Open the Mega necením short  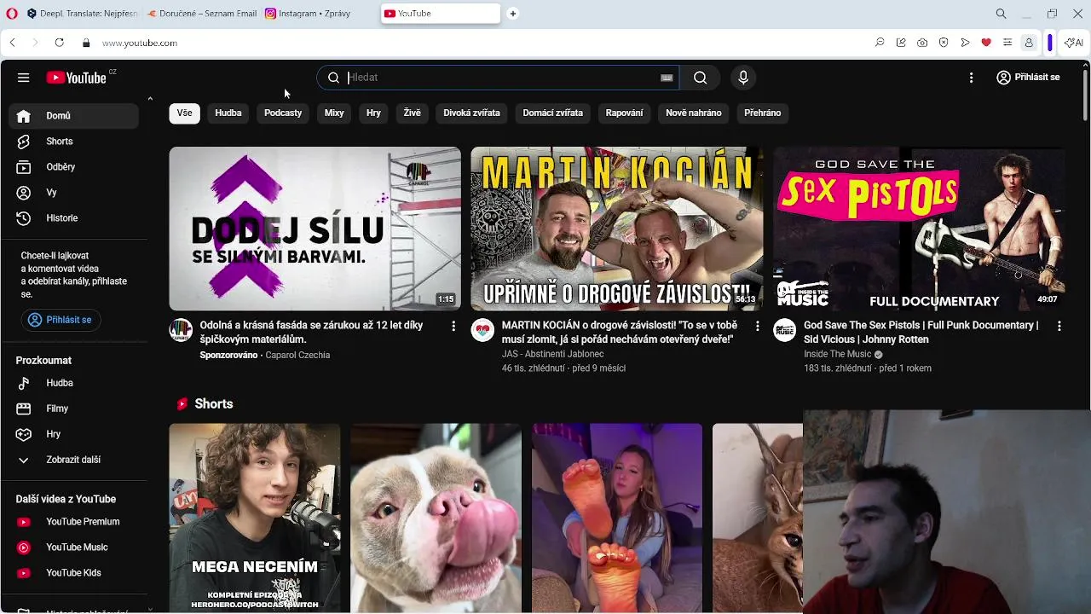point(255,518)
